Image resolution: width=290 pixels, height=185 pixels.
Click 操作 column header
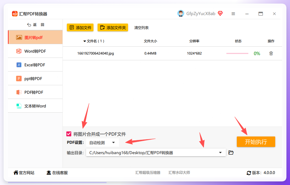tap(271, 41)
